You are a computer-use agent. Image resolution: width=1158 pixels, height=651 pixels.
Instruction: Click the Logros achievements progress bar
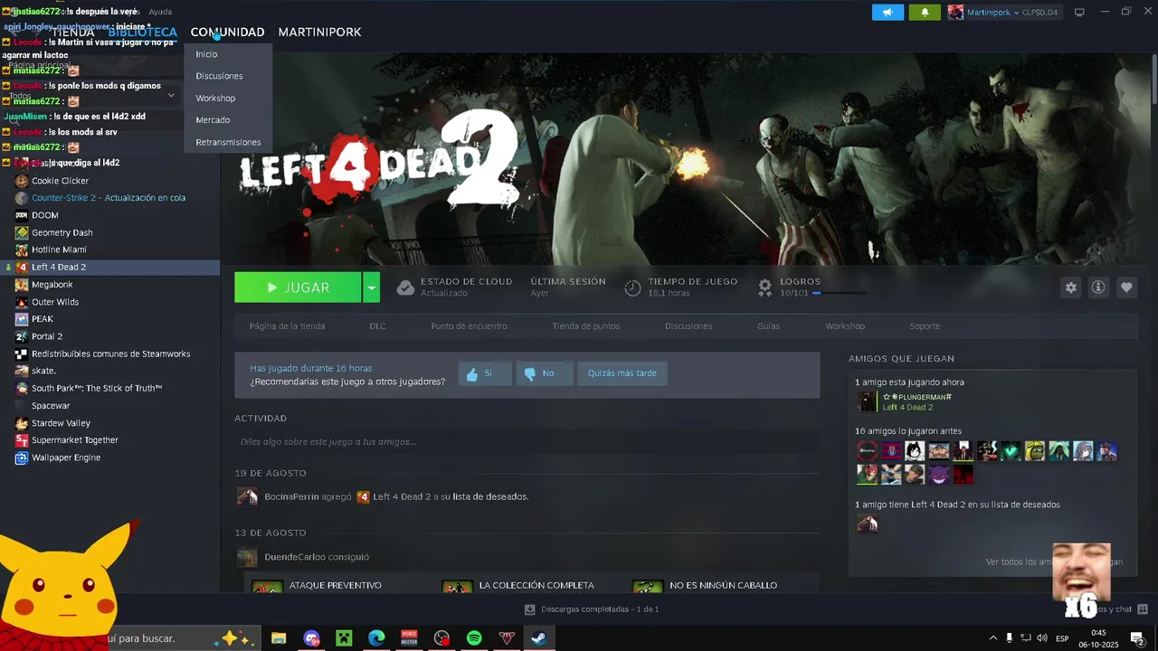pos(839,293)
